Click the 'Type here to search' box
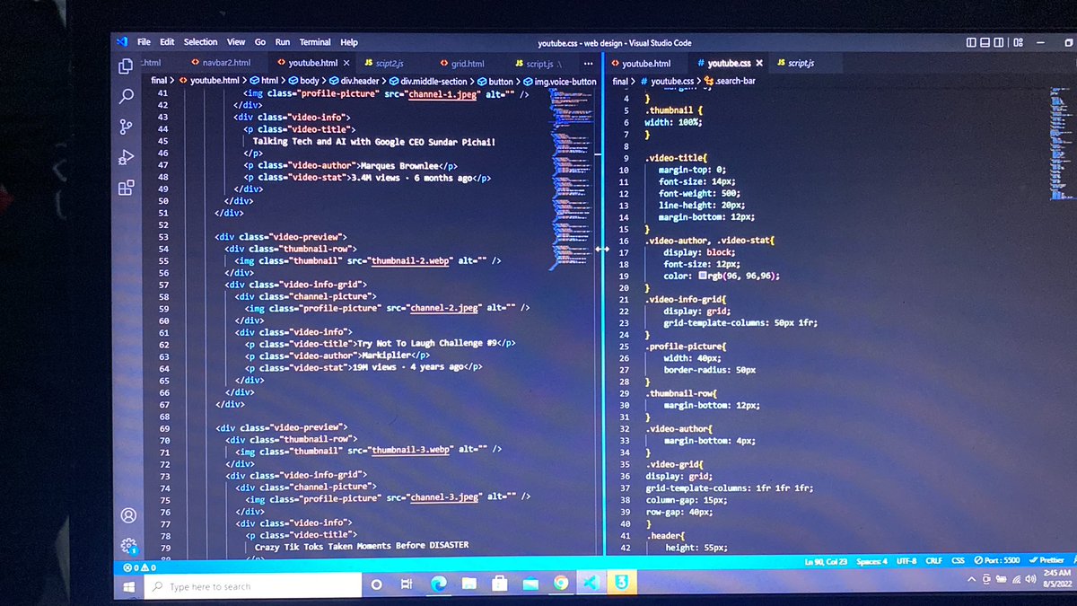The height and width of the screenshot is (606, 1077). click(x=252, y=586)
